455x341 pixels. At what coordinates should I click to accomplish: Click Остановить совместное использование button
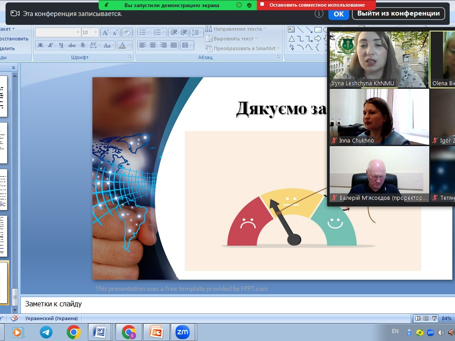point(316,5)
